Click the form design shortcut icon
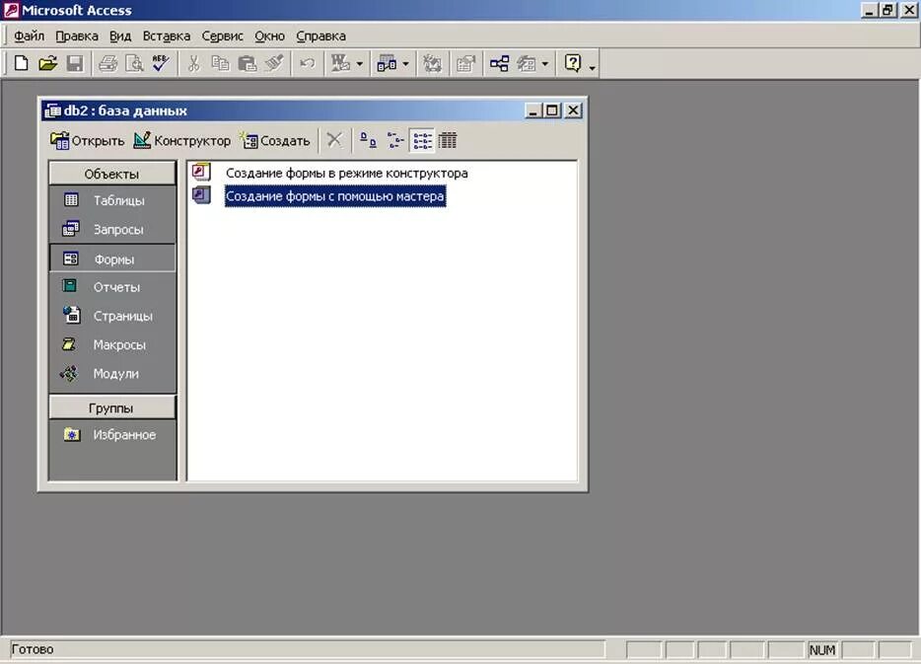 pos(201,173)
